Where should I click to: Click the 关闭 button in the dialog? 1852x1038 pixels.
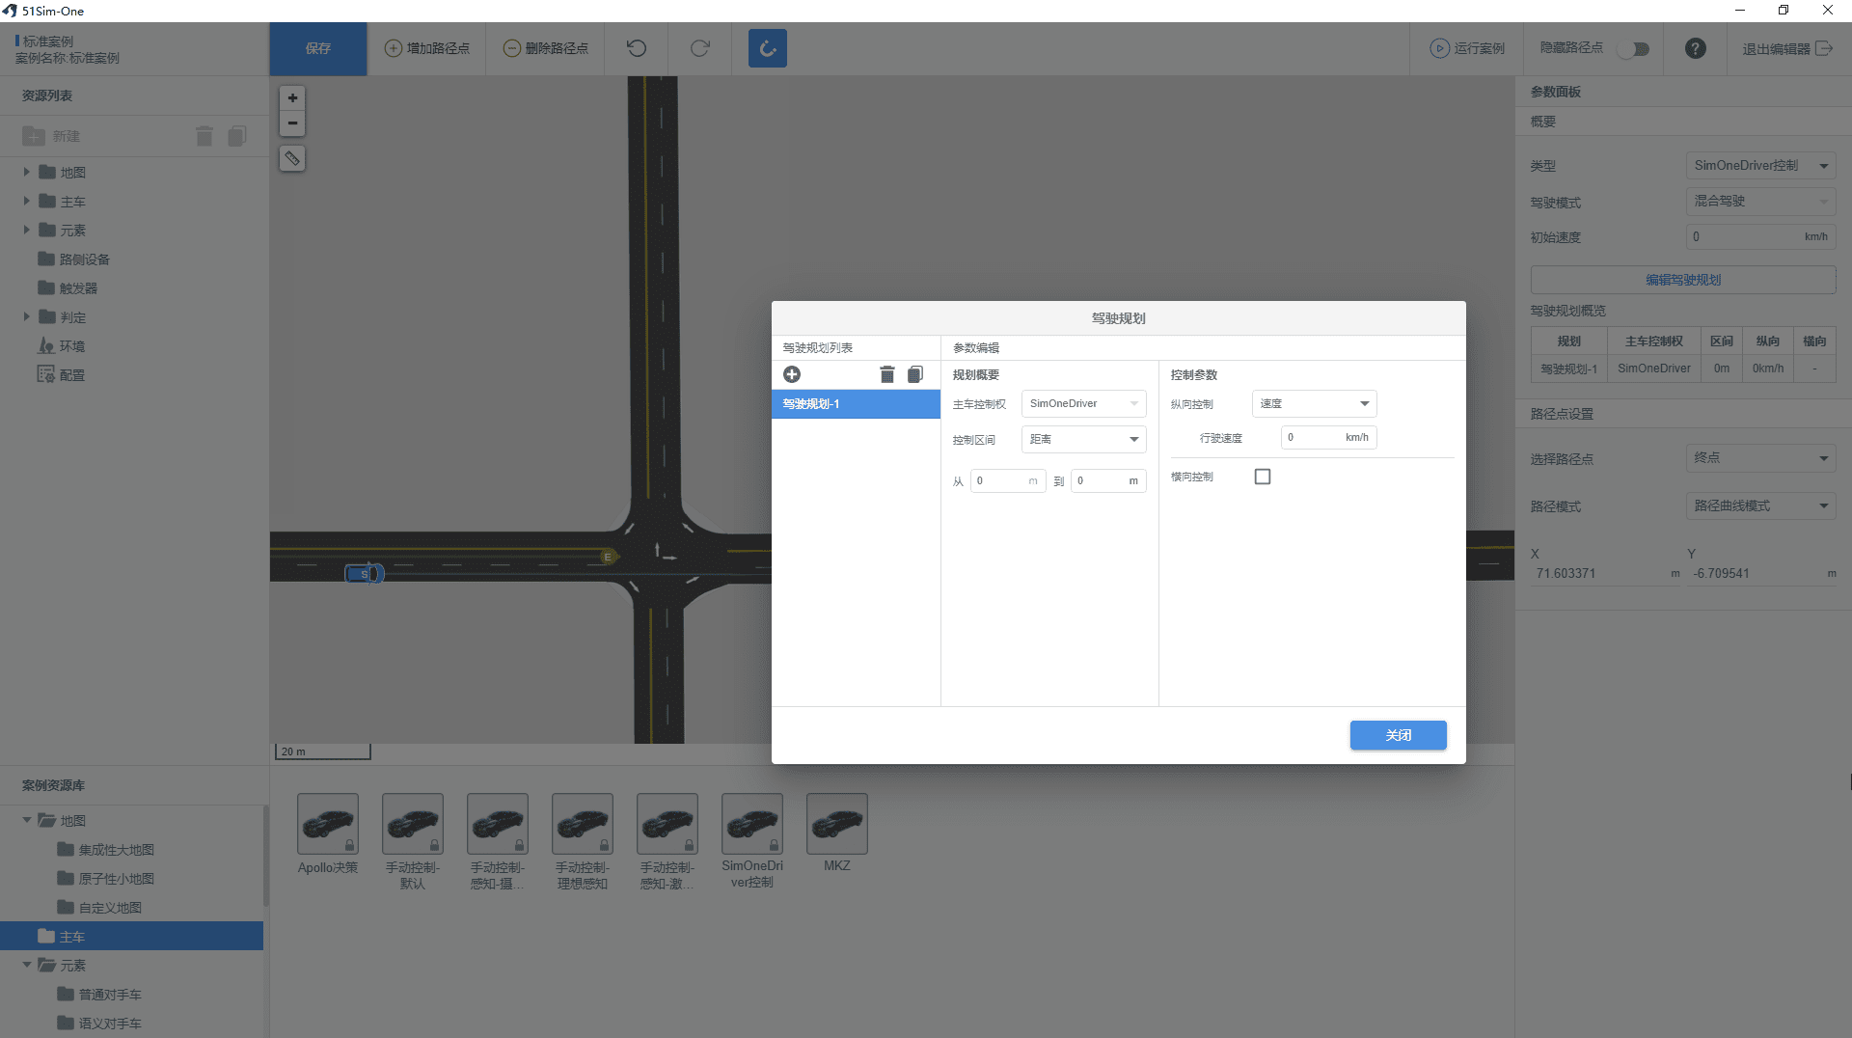pos(1398,735)
